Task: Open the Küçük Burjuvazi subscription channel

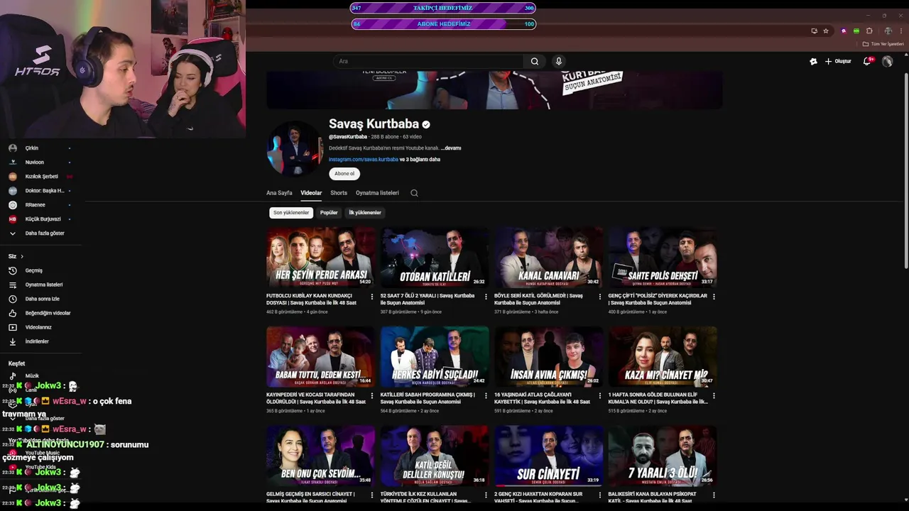Action: [x=43, y=219]
